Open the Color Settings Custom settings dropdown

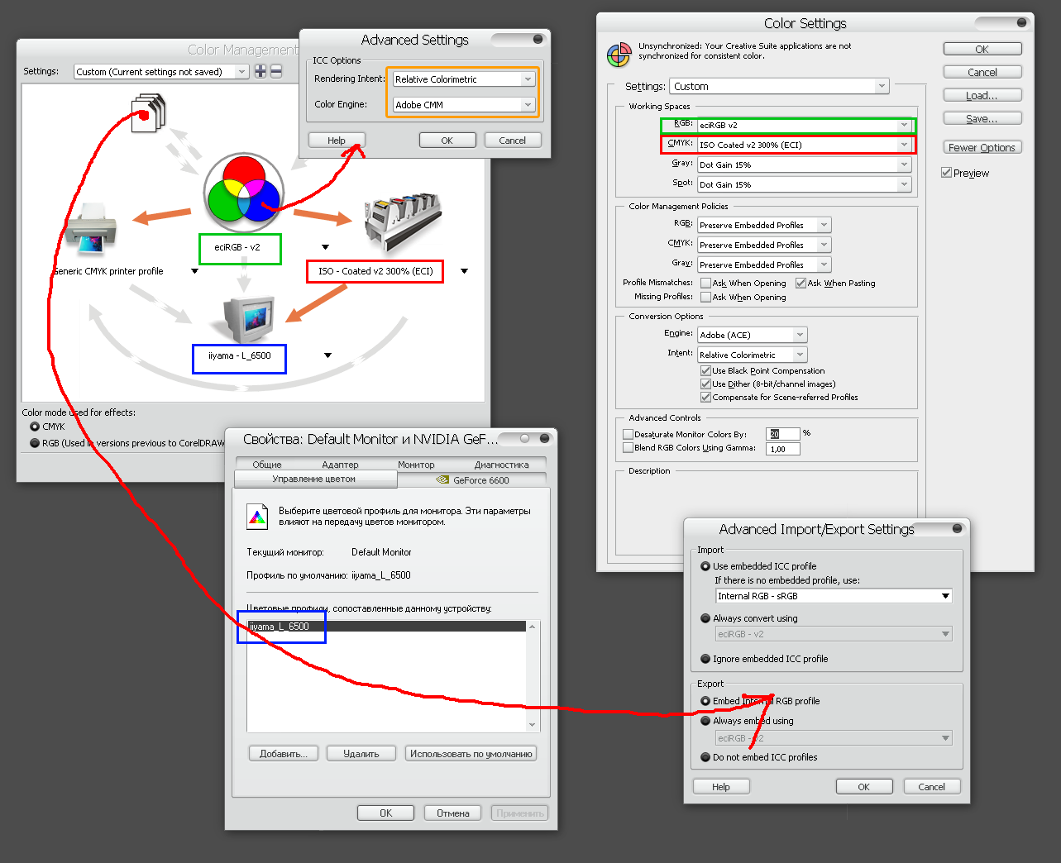point(779,86)
